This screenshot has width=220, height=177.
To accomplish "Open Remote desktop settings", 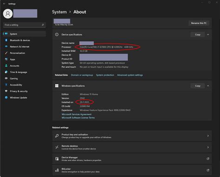I will tap(132, 147).
